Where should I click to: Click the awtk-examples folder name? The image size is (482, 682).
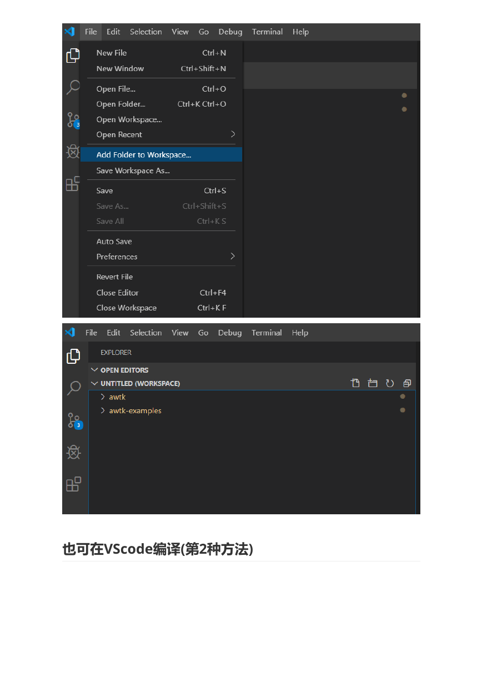point(135,411)
